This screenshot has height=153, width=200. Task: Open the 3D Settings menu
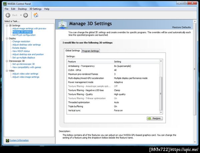(x=35, y=9)
